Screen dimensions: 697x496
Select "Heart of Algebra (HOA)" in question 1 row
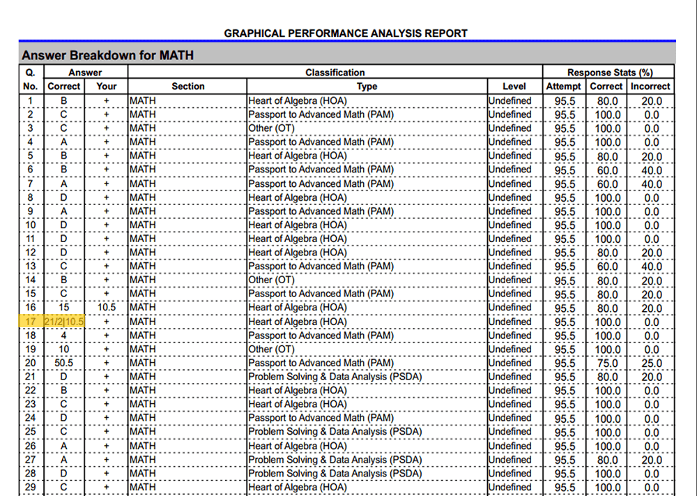[298, 101]
